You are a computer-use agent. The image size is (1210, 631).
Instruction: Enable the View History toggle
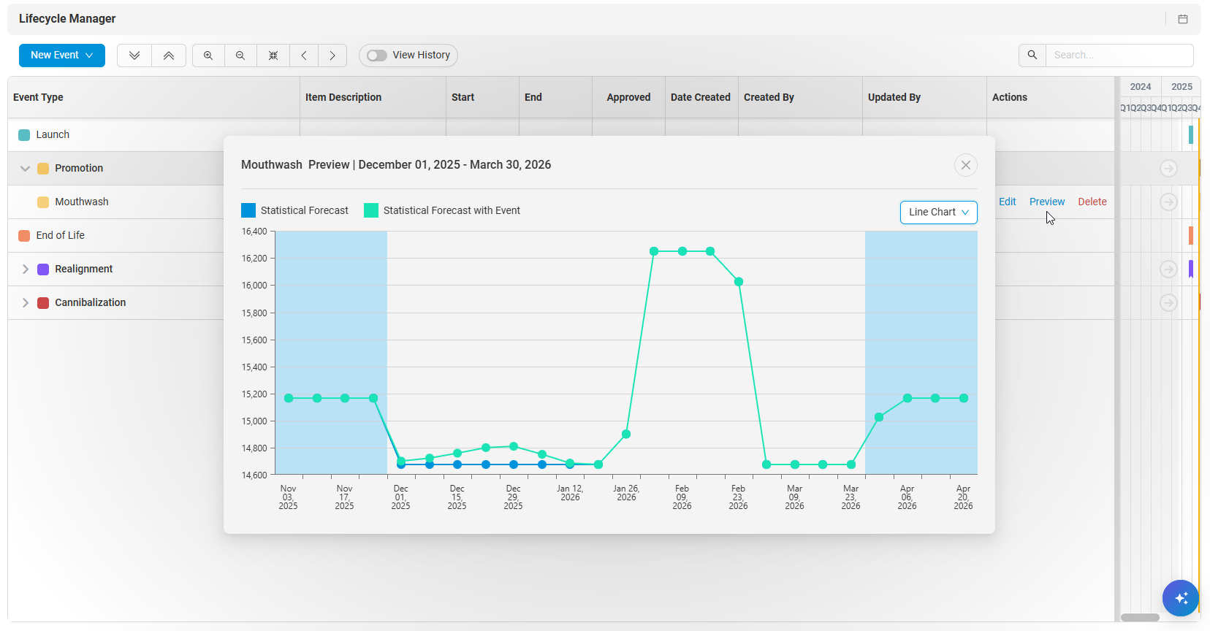point(377,56)
